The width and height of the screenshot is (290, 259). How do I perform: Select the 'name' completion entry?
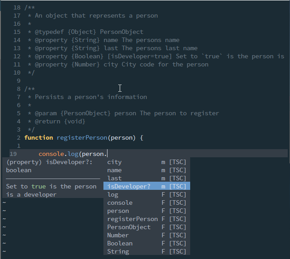[147, 170]
